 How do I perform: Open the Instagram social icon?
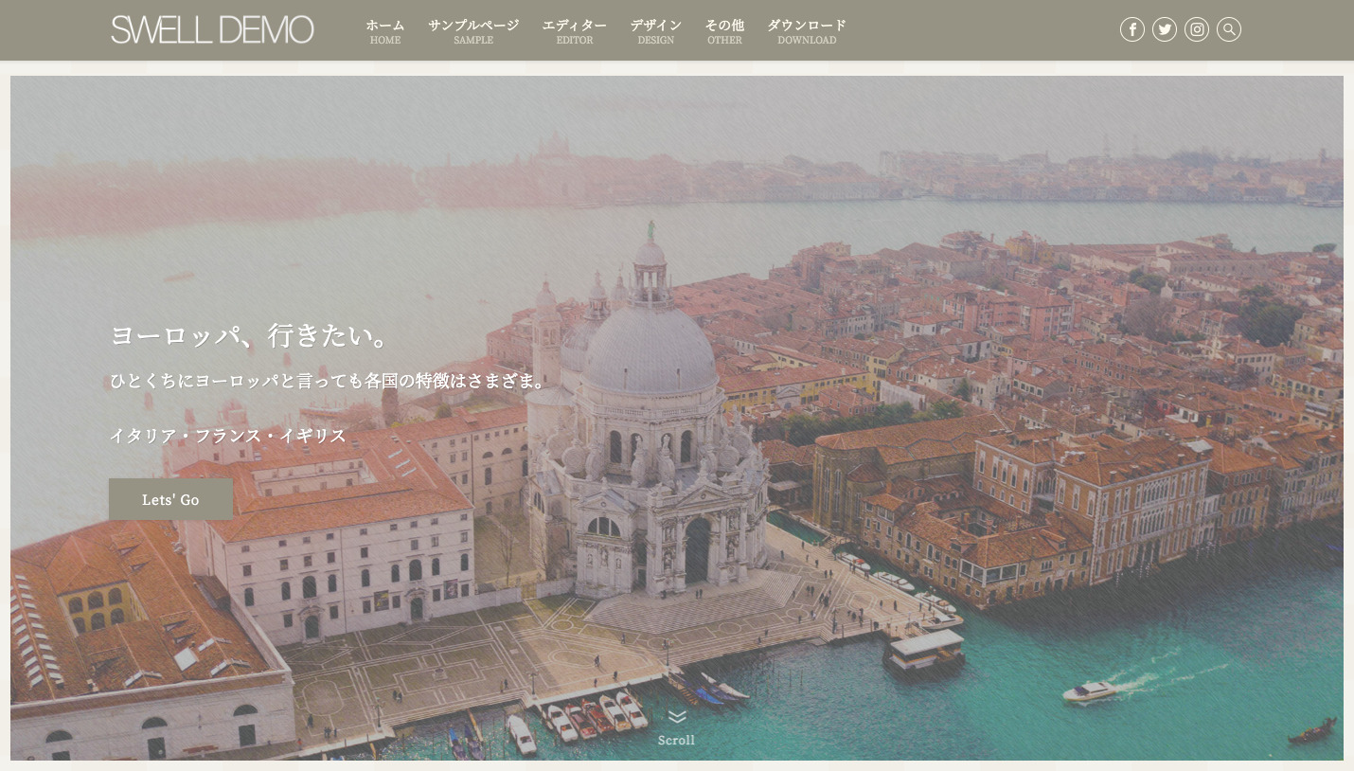pos(1197,29)
